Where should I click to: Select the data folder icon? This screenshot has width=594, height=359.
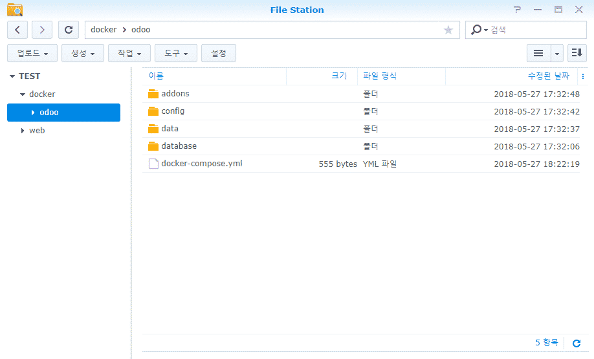point(153,128)
